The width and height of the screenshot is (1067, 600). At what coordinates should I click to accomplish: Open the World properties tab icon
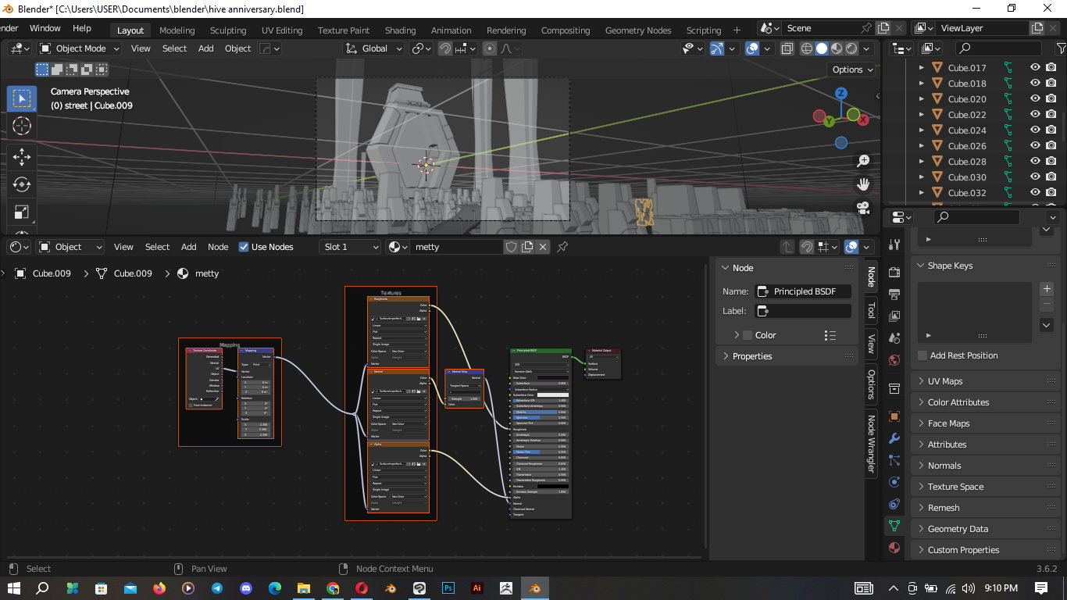coord(894,360)
